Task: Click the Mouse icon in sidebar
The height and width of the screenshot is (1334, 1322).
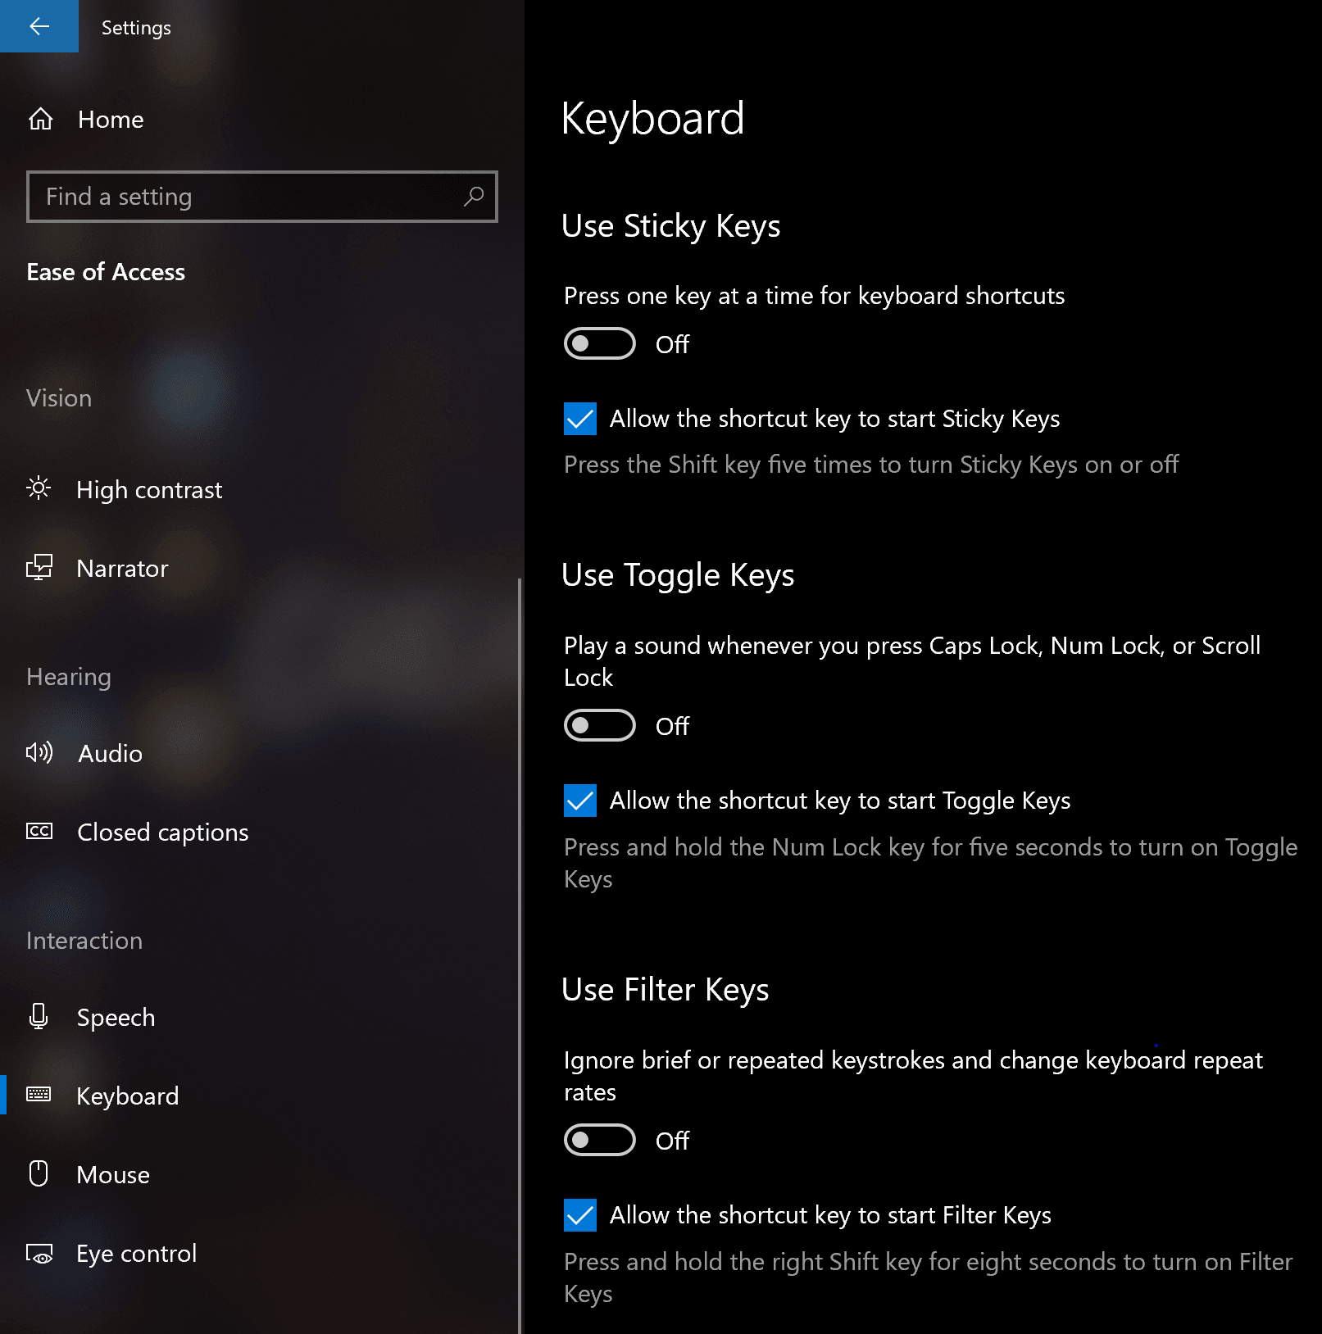Action: click(39, 1173)
